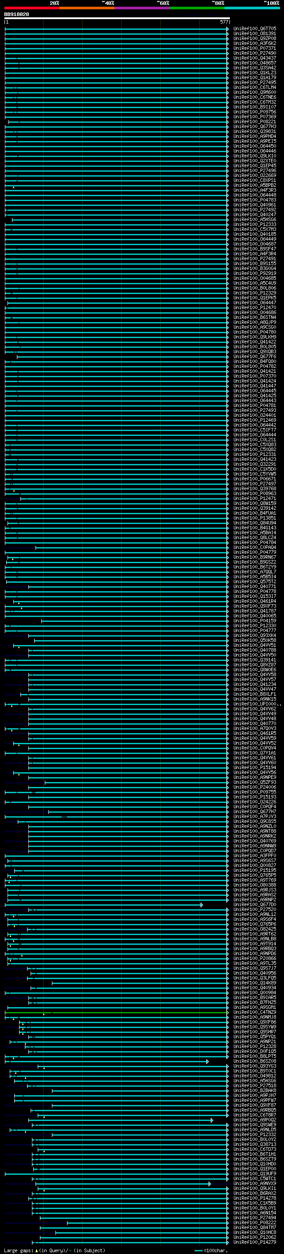Screen dimensions: 284x1254
Task: Select the truncated UniRef100_UPI000.. label
Action: (257, 704)
